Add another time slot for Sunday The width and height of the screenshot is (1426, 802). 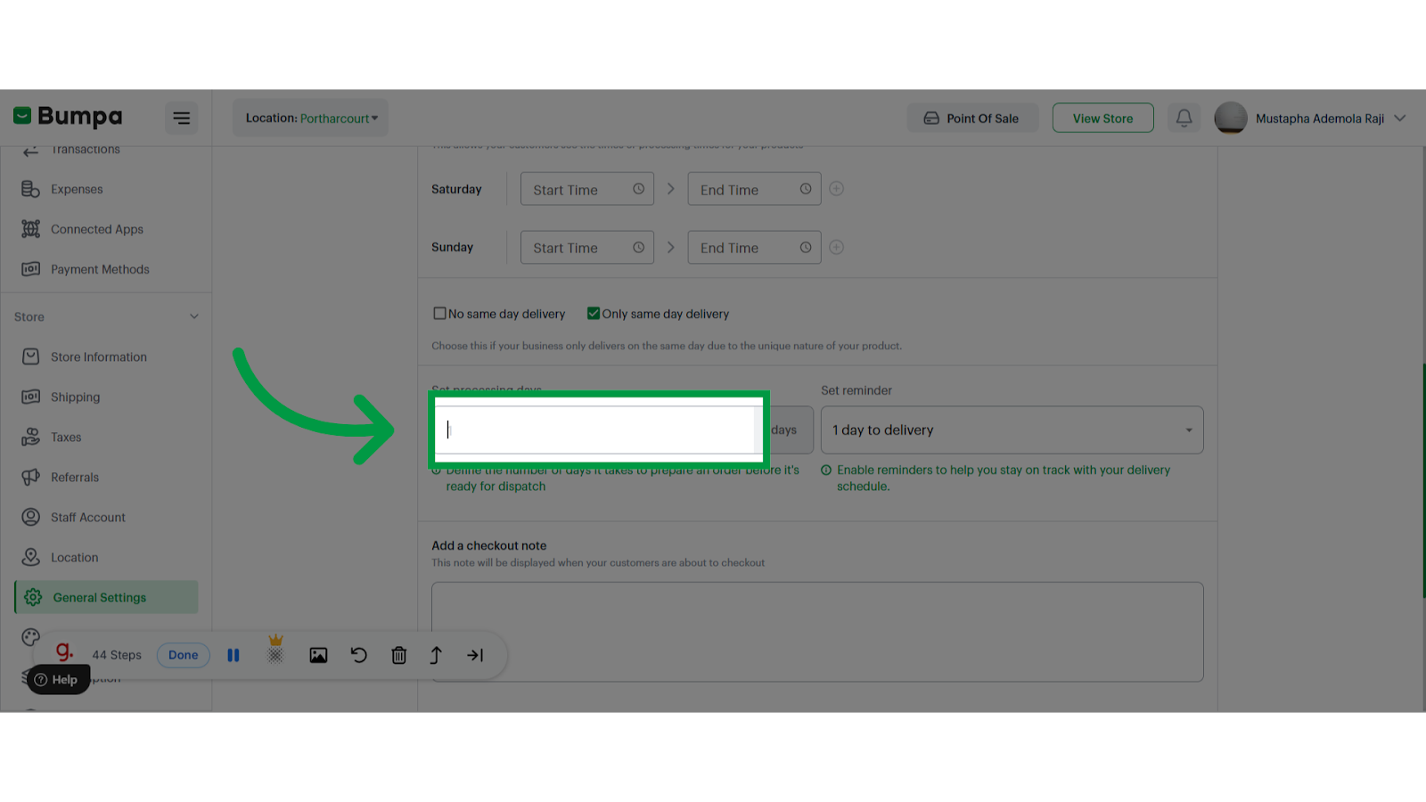[836, 247]
